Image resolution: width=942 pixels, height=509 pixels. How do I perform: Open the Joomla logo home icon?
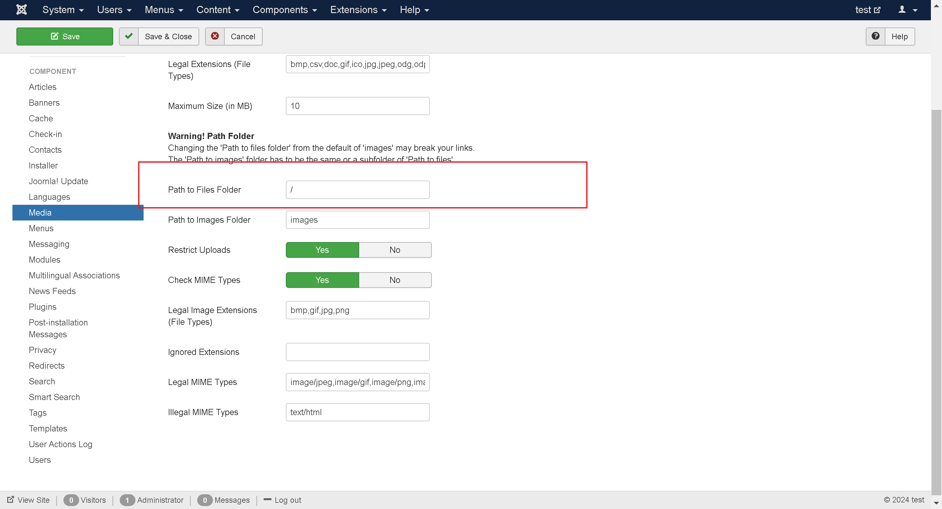coord(22,9)
